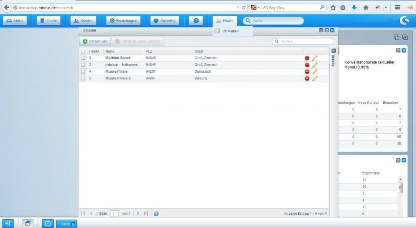Edit Musterfiliale 2 using the pencil icon
This screenshot has width=416, height=228.
tap(315, 78)
